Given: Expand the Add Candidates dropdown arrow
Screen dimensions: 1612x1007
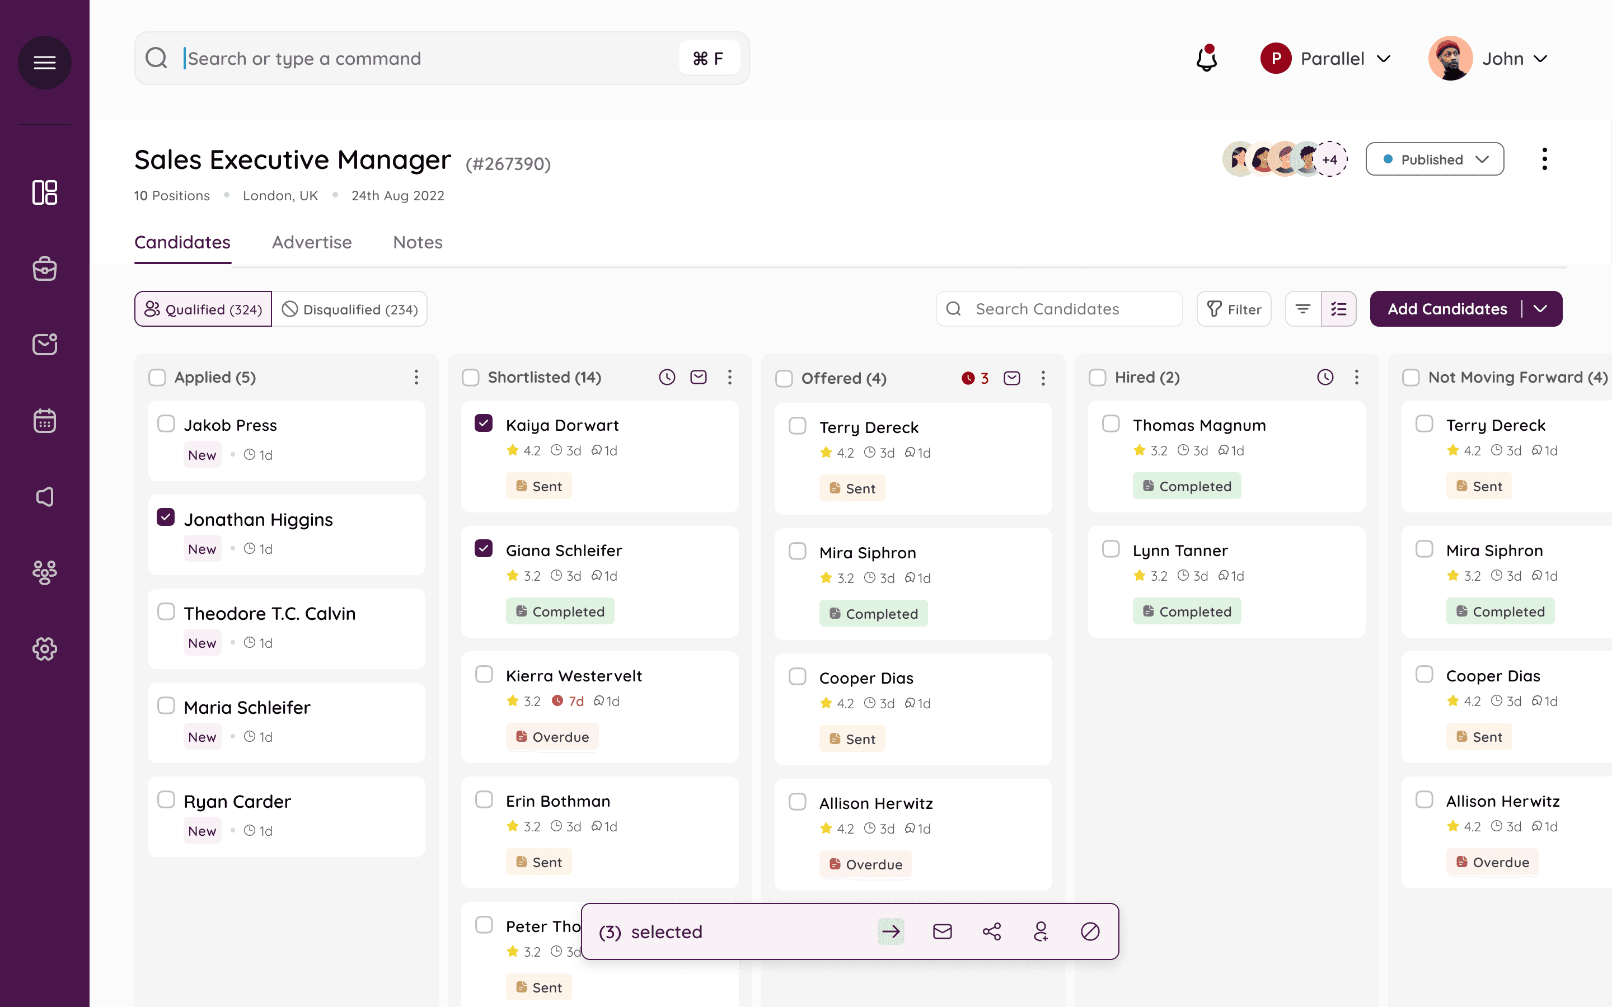Looking at the screenshot, I should 1540,309.
